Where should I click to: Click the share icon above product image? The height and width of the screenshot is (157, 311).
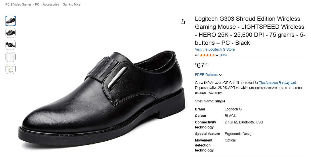[183, 22]
